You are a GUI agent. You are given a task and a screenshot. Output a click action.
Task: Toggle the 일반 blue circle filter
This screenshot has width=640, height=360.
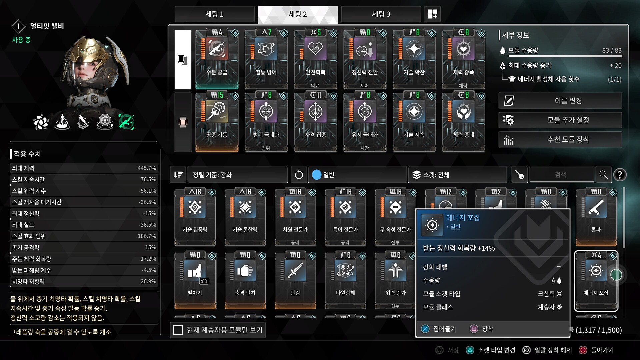[x=316, y=175]
